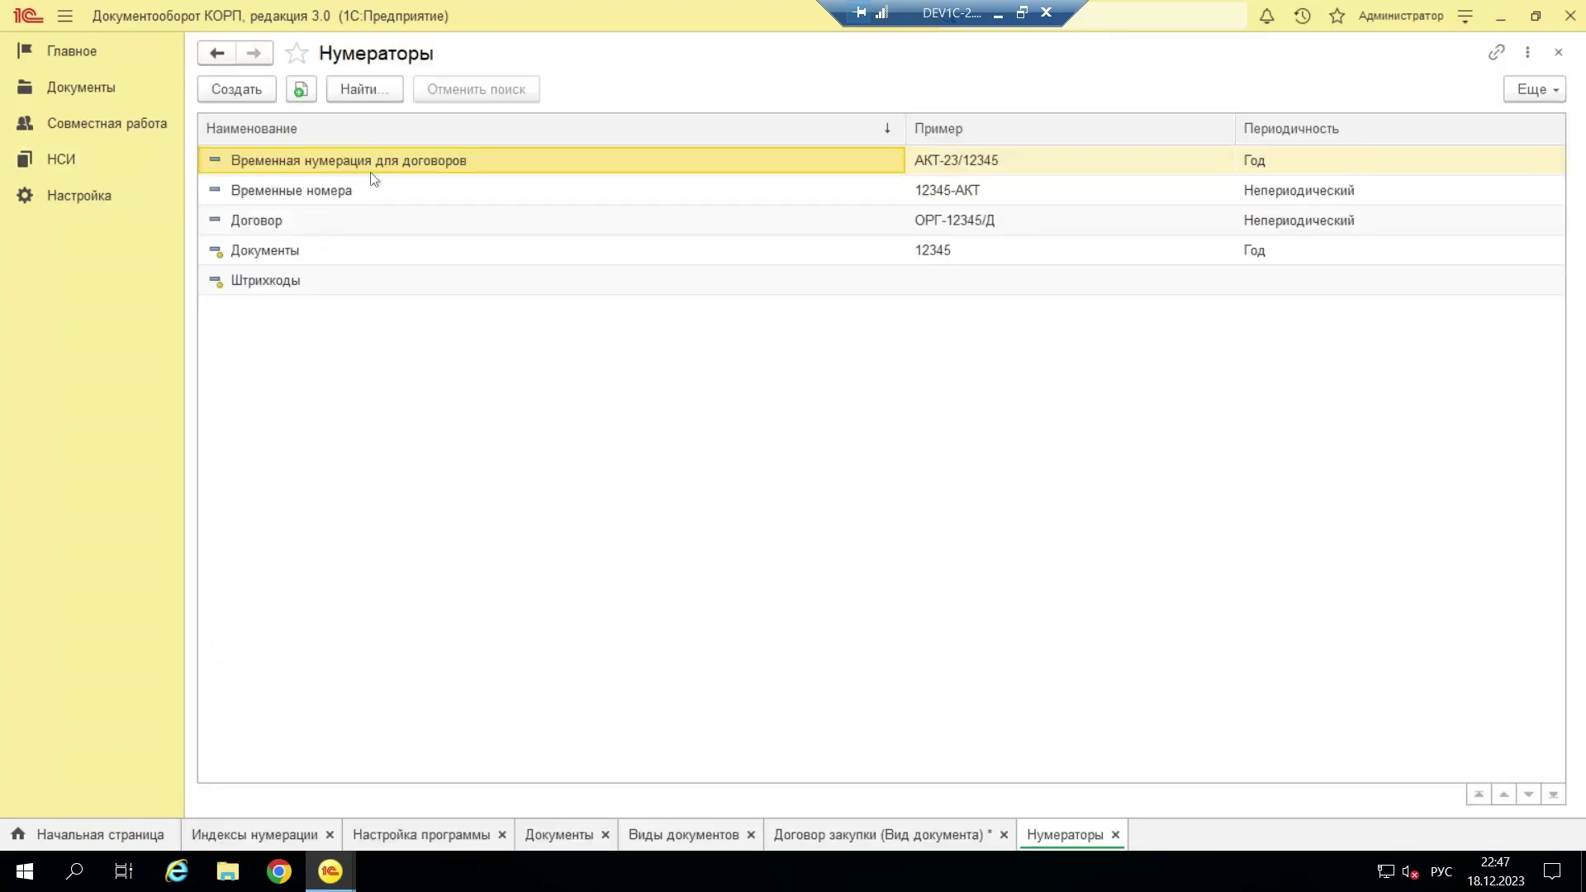Click the Создать button
The image size is (1586, 892).
click(236, 89)
